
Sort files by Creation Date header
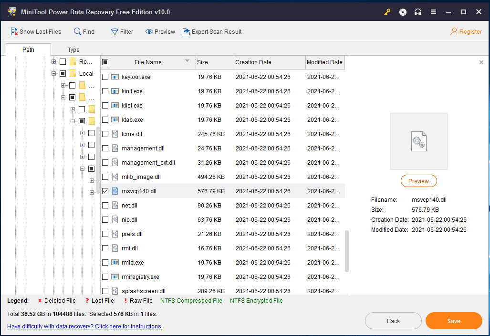[270, 62]
